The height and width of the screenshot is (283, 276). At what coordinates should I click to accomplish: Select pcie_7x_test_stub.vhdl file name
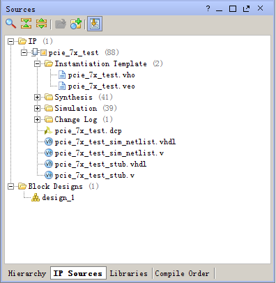pyautogui.click(x=100, y=165)
